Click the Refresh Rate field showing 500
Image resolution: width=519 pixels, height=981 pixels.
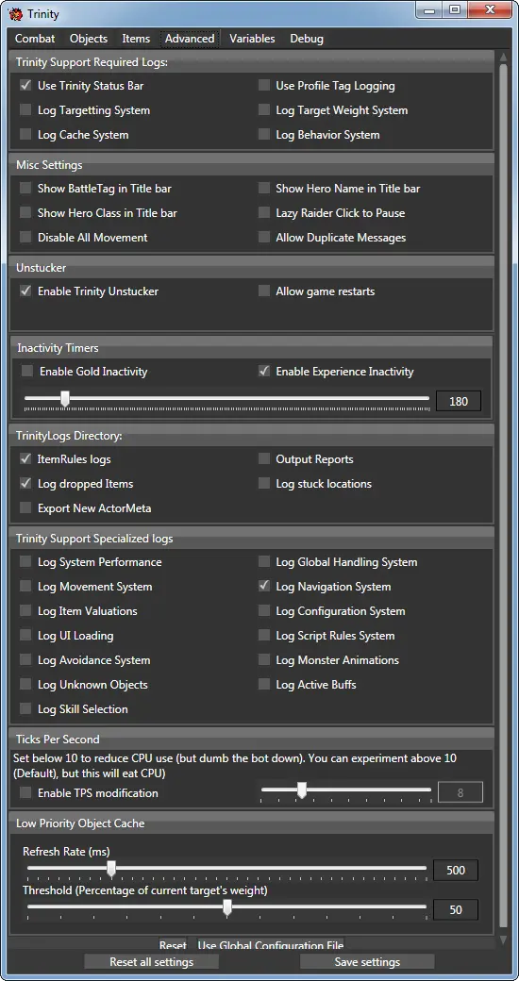click(455, 871)
